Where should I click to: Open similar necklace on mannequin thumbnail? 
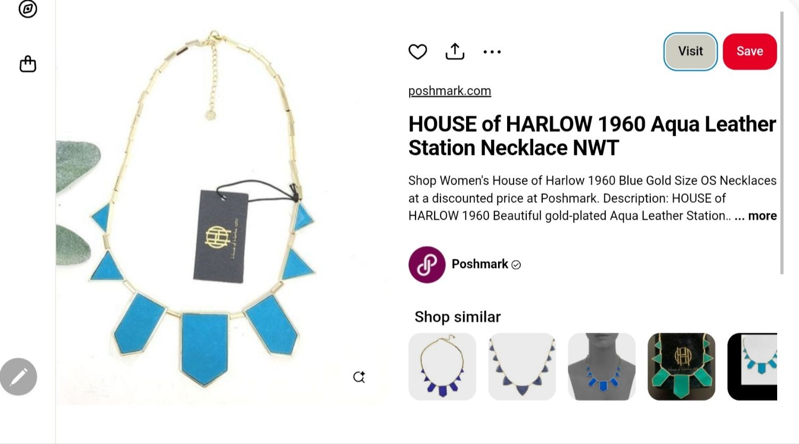[x=602, y=366]
